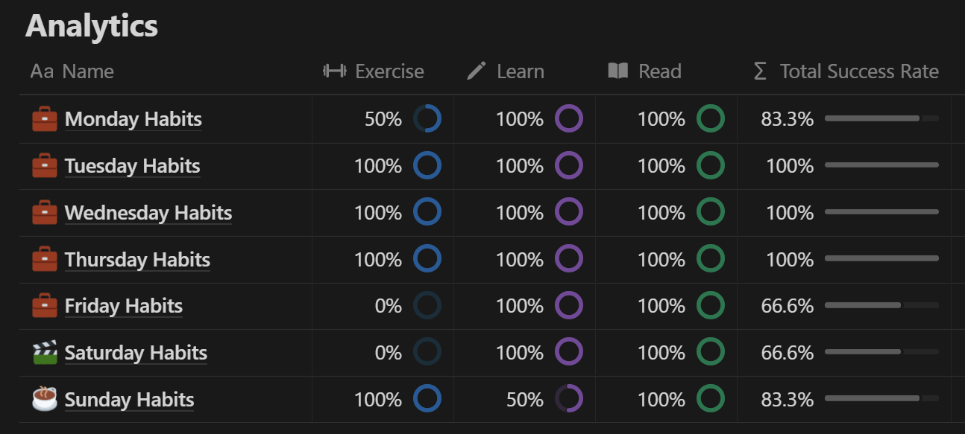Viewport: 965px width, 434px height.
Task: Open the Tuesday Habits page
Action: point(133,166)
